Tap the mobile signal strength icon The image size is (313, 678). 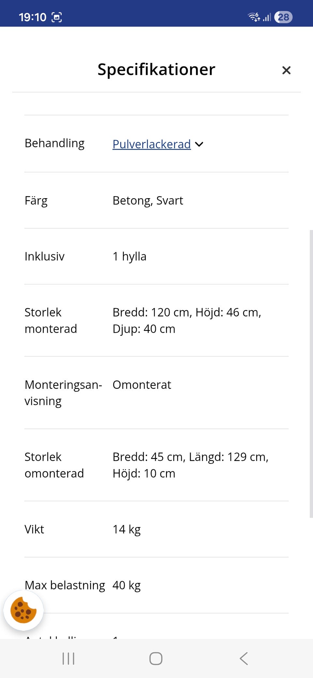click(267, 17)
